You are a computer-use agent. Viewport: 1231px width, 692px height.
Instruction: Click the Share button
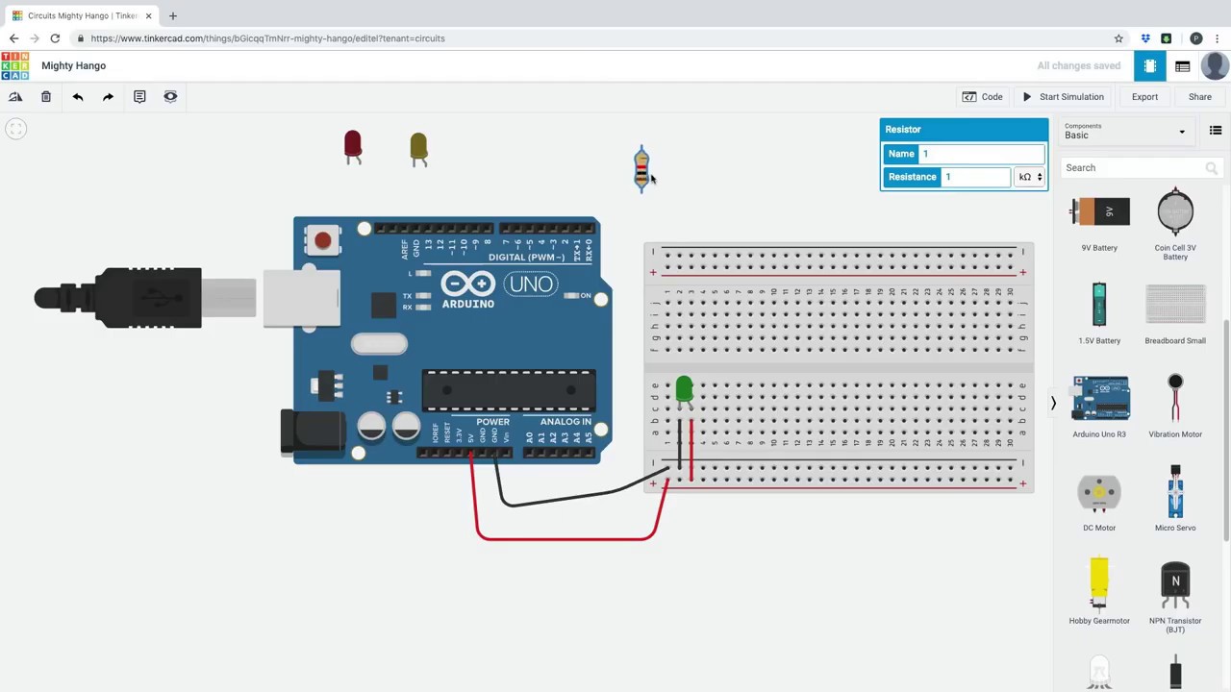tap(1199, 97)
